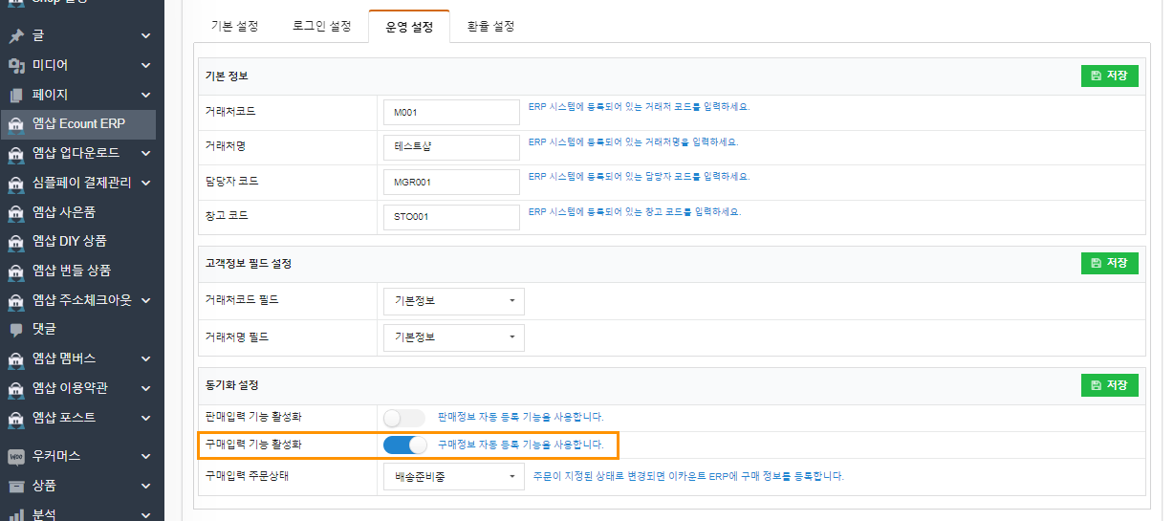Disable the 구매입력 기능 활성화 toggle

coord(403,445)
